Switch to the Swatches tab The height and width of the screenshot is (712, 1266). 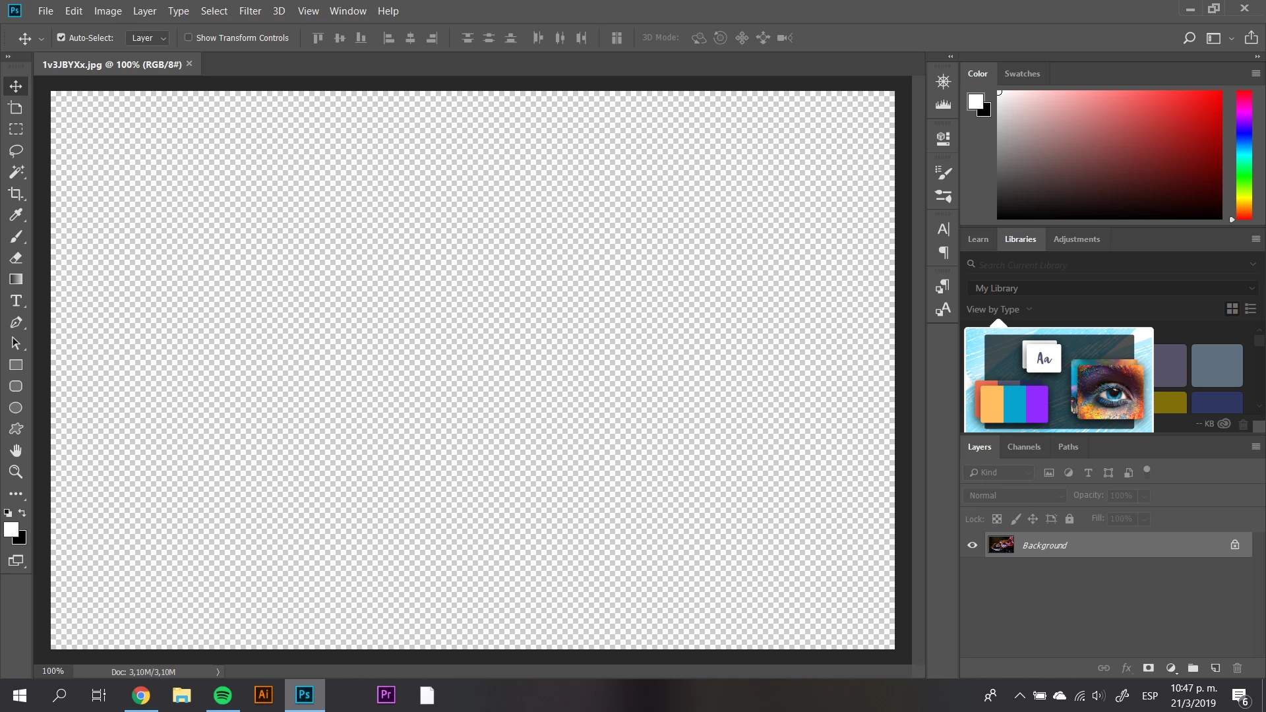[1022, 74]
